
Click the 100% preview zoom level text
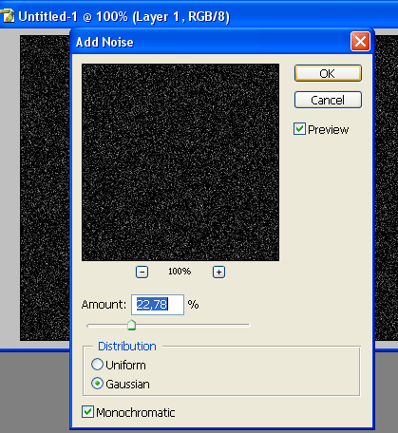pos(180,272)
